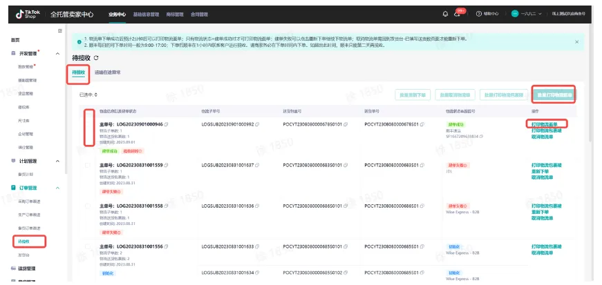Select the checkbox for order LOG20230831001559
This screenshot has width=602, height=285.
(88, 166)
